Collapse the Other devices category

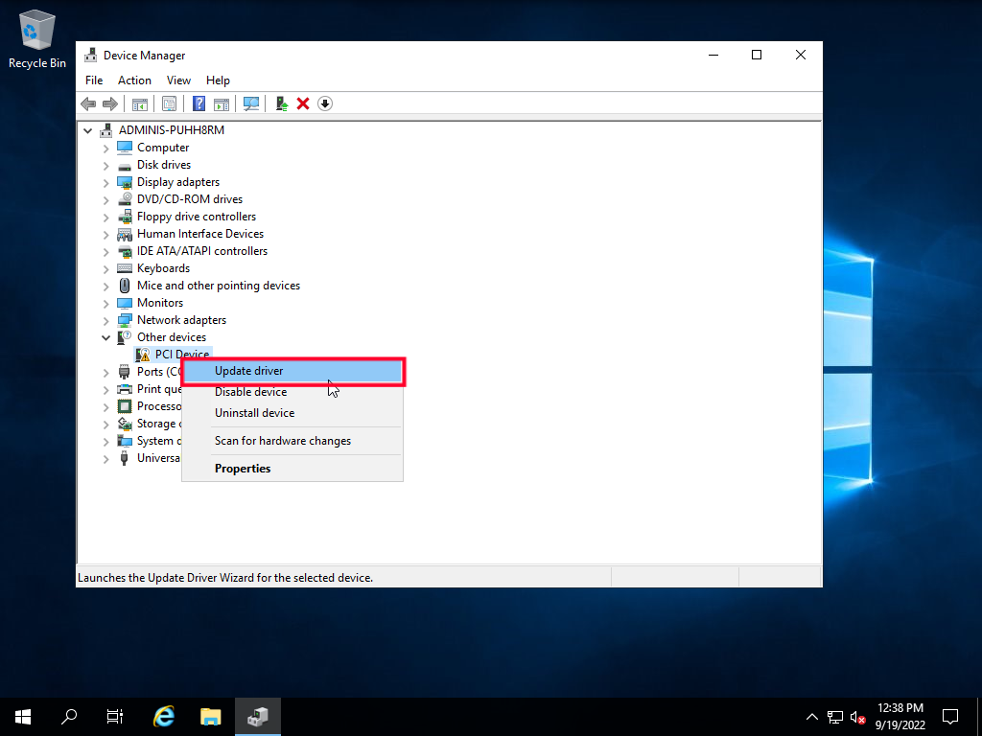click(106, 337)
